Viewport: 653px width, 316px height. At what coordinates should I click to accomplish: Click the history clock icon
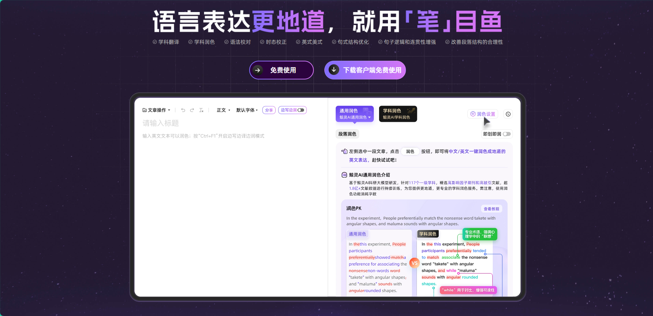(508, 114)
